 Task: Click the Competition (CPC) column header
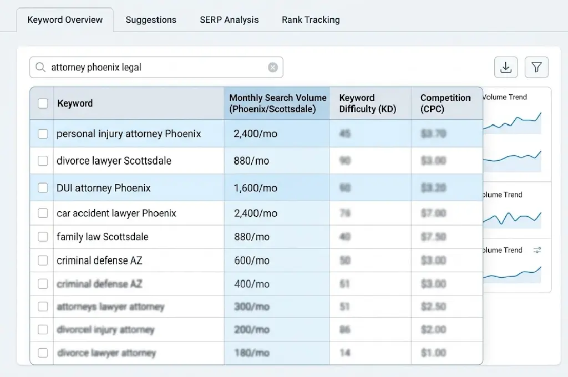coord(445,103)
